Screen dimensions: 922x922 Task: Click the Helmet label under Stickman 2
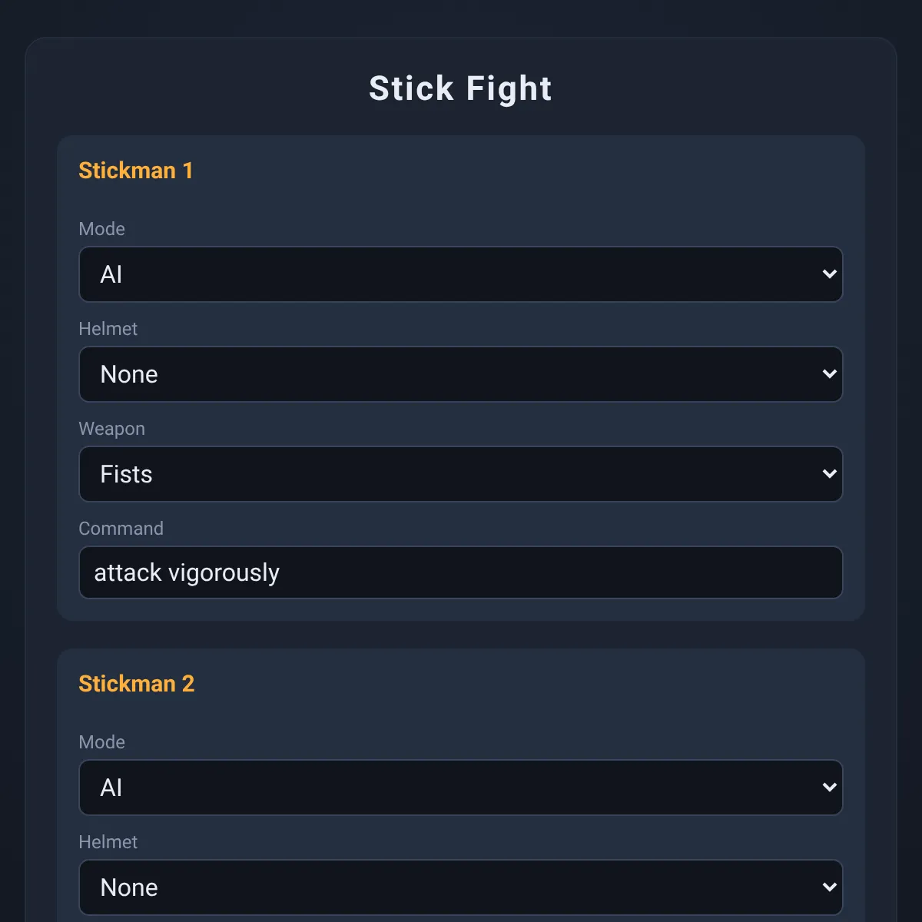point(108,842)
